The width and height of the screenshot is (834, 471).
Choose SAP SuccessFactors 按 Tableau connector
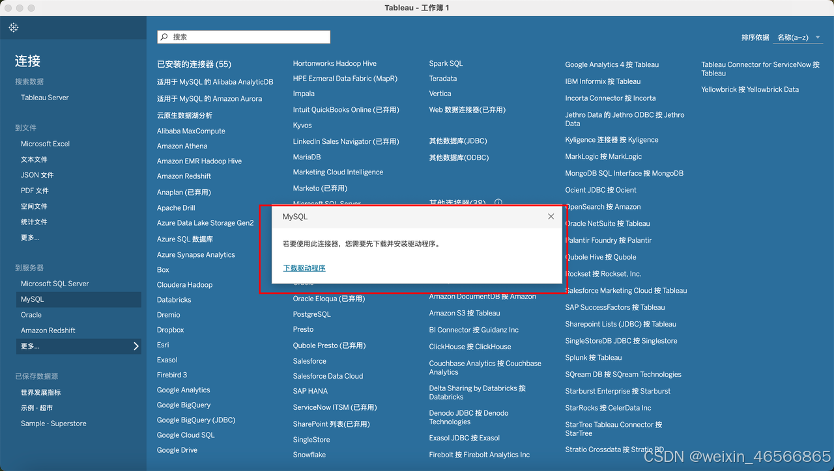[615, 308]
